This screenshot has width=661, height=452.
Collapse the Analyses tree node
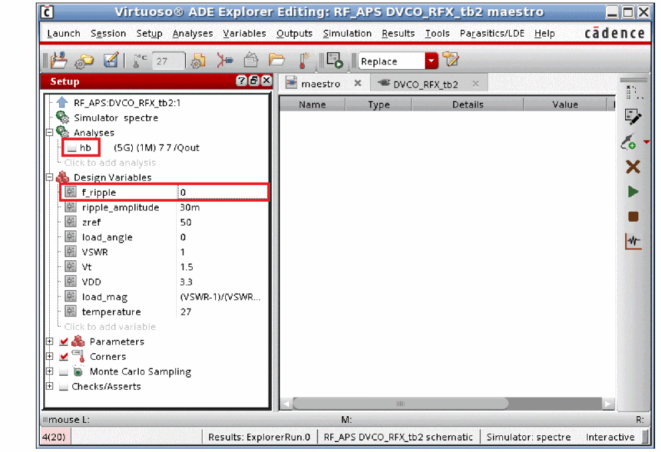49,132
